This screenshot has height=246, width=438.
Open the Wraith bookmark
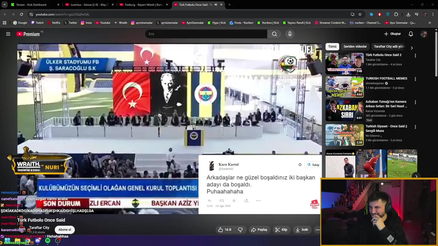120,23
